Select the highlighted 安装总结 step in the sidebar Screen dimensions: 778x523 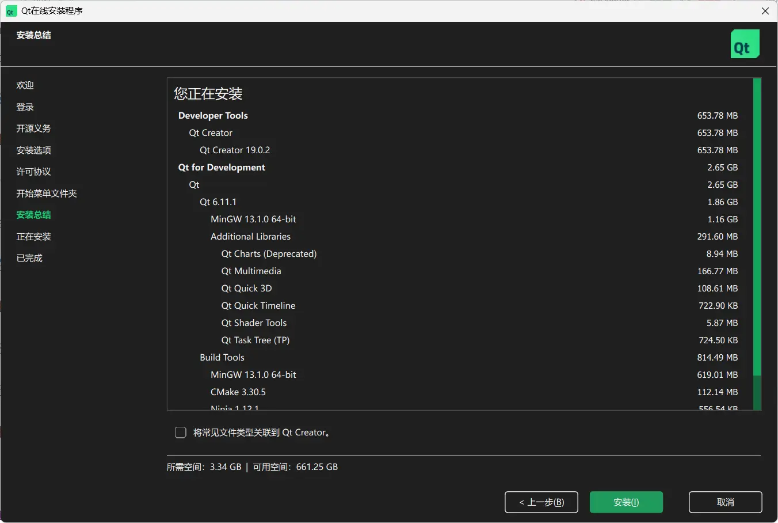pos(33,215)
